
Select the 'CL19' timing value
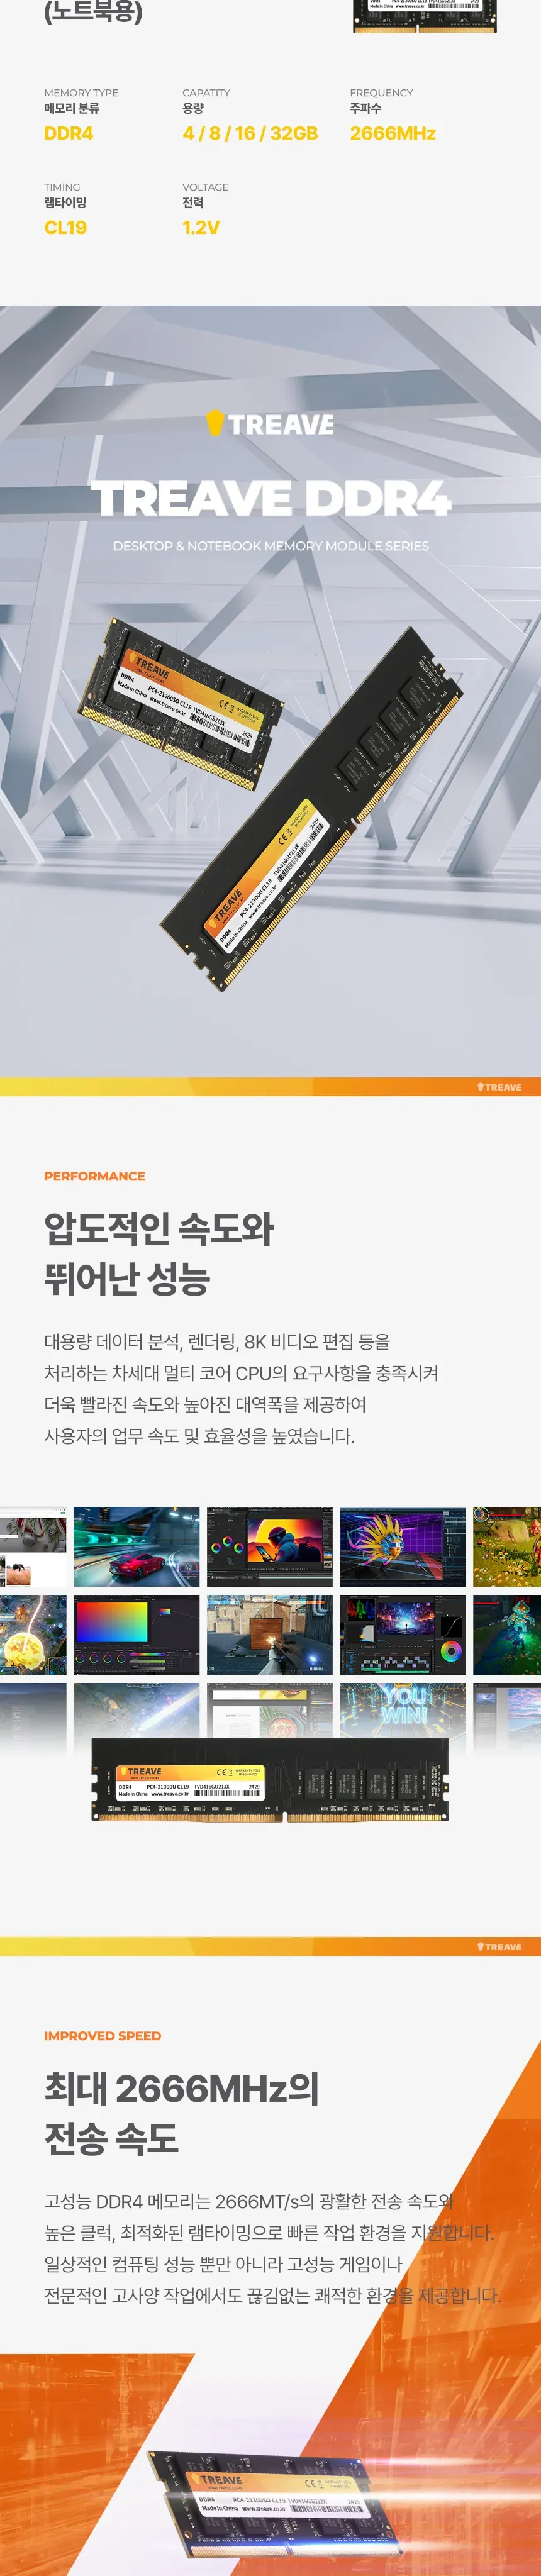[65, 228]
